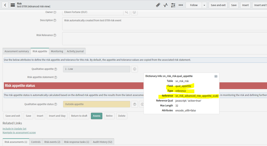Click the green Assess button
Viewport: 267px width, 146px height.
click(97, 116)
